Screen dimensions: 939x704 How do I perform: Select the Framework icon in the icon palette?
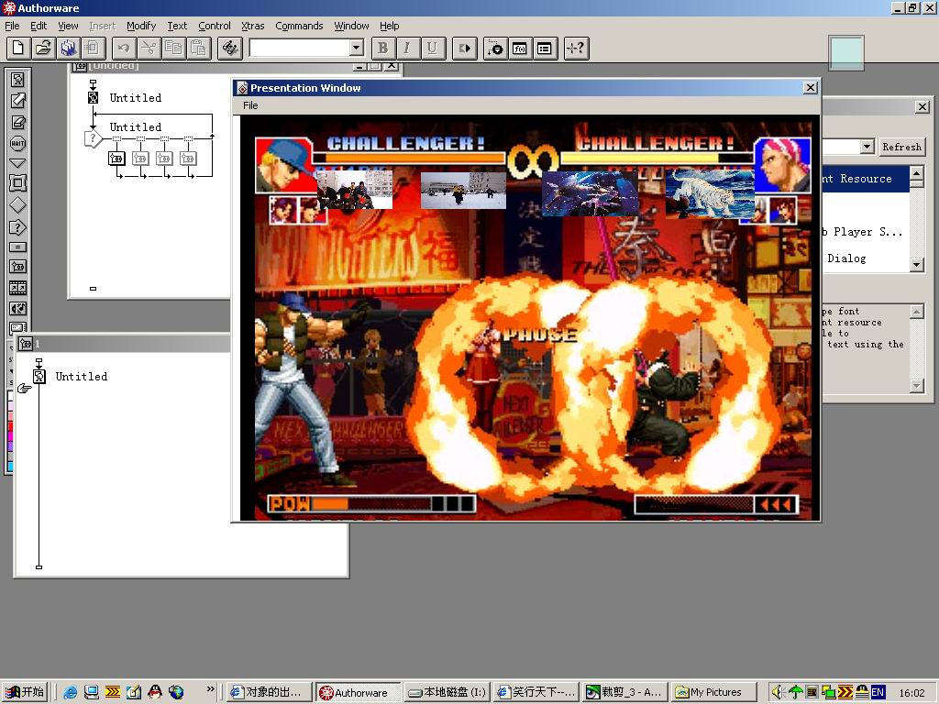[18, 183]
